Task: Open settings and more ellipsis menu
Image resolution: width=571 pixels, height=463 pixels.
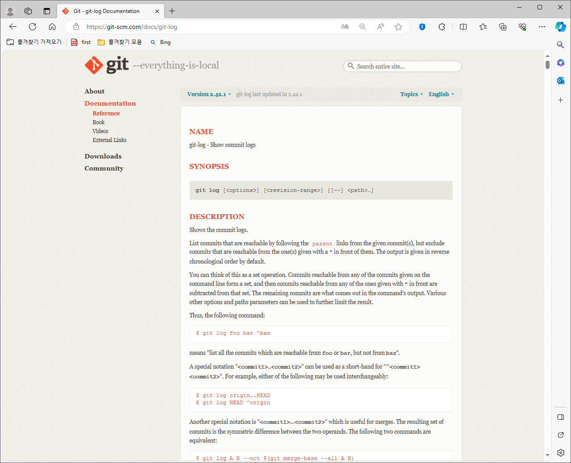Action: point(542,27)
